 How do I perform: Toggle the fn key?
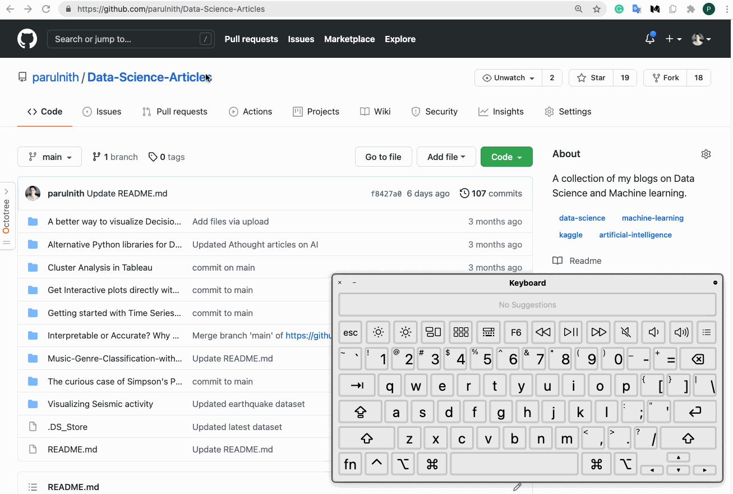350,464
